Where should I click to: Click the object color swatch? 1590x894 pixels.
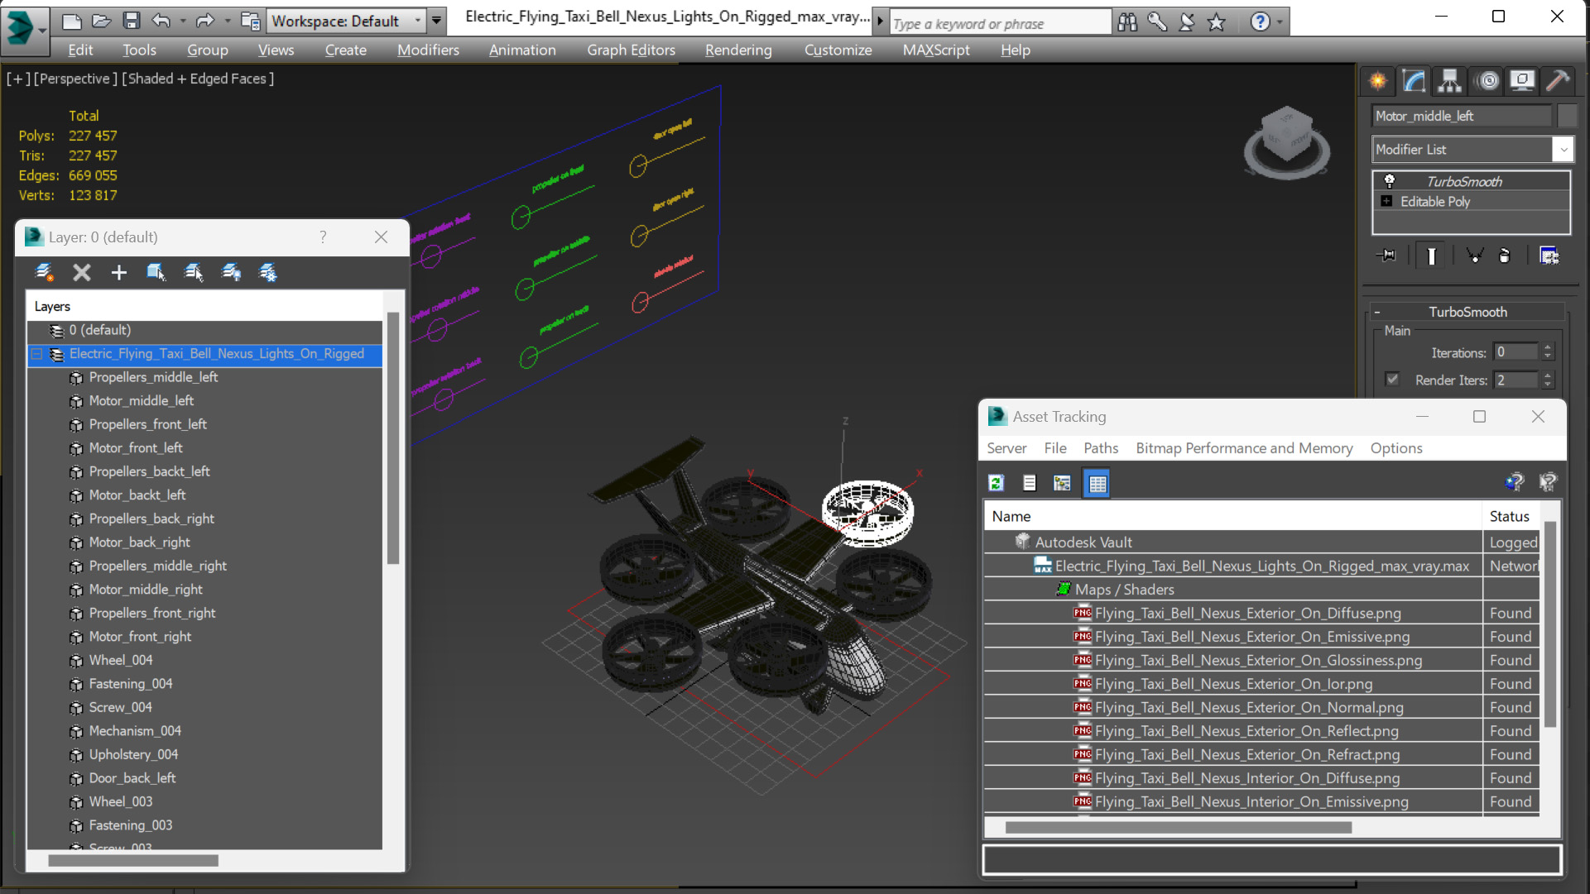point(1567,116)
